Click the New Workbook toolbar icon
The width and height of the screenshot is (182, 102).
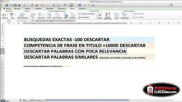point(2,5)
